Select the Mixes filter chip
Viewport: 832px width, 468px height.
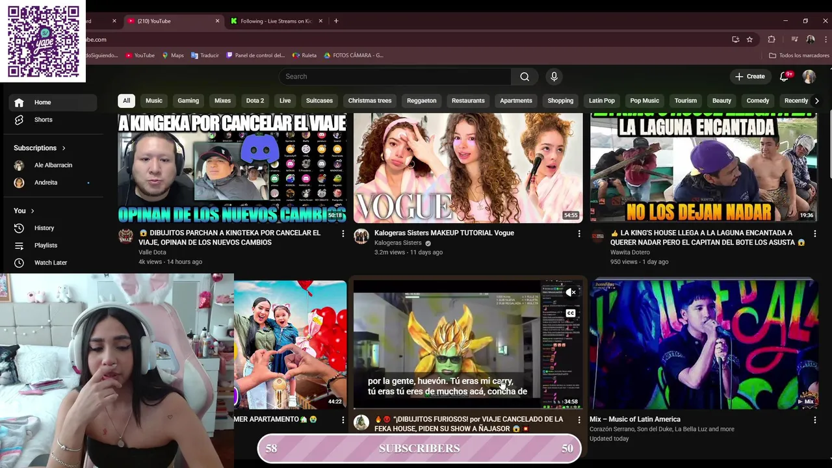223,101
